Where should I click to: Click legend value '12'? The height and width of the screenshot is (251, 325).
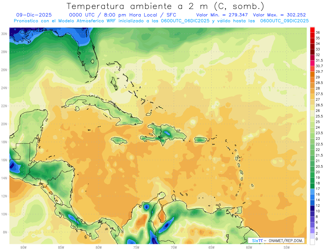[318, 206]
